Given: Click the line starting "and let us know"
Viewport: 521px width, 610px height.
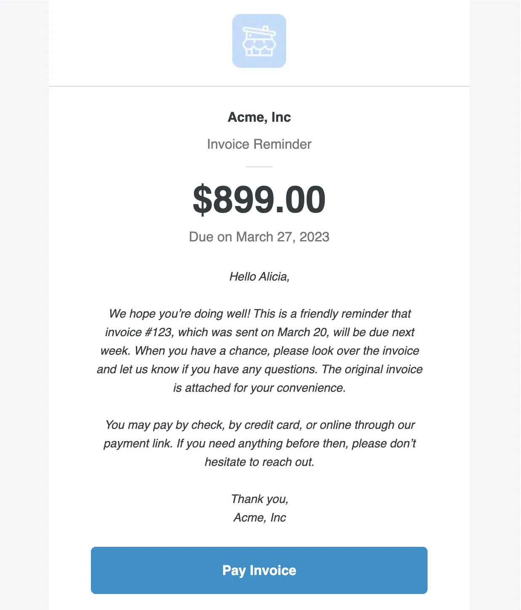Looking at the screenshot, I should tap(259, 369).
